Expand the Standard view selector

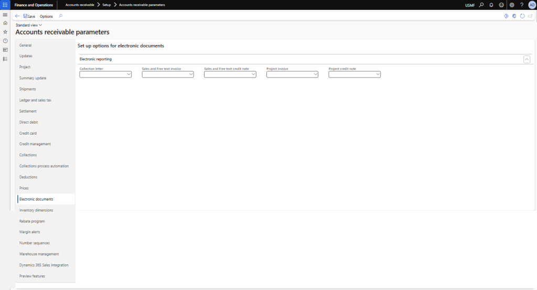29,25
